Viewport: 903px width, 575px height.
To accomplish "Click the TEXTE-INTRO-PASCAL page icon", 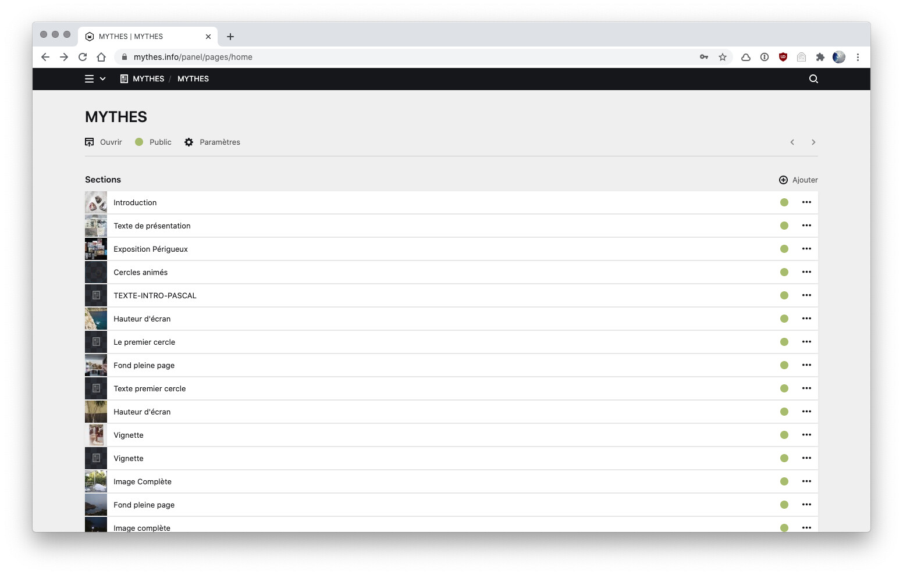I will (x=96, y=296).
